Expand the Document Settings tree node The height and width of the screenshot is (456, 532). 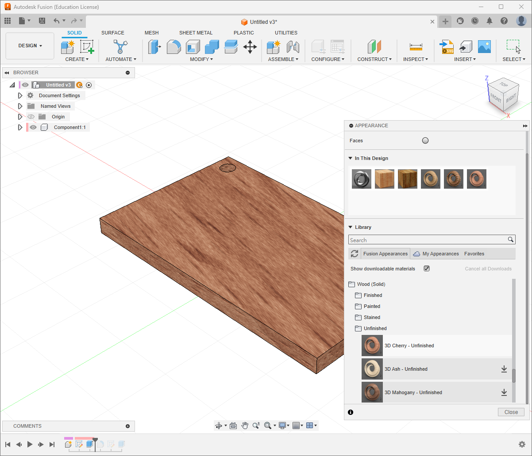point(20,95)
